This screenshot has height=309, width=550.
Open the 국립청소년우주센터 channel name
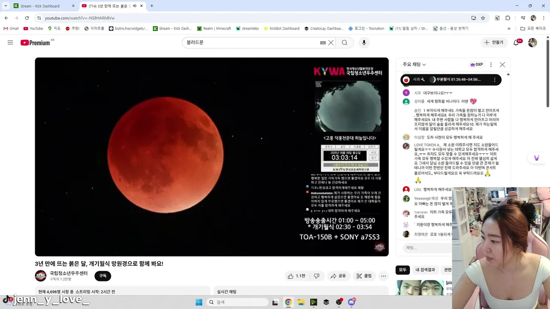point(69,273)
